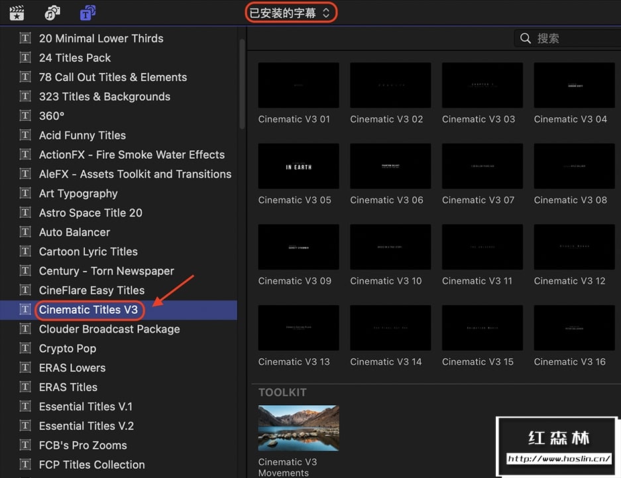Select the Cinematic V3 07 title thumbnail
Viewport: 621px width, 478px height.
coord(482,166)
